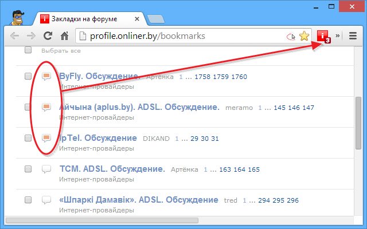Open Chrome user profile avatar
This screenshot has width=367, height=229.
click(x=17, y=18)
